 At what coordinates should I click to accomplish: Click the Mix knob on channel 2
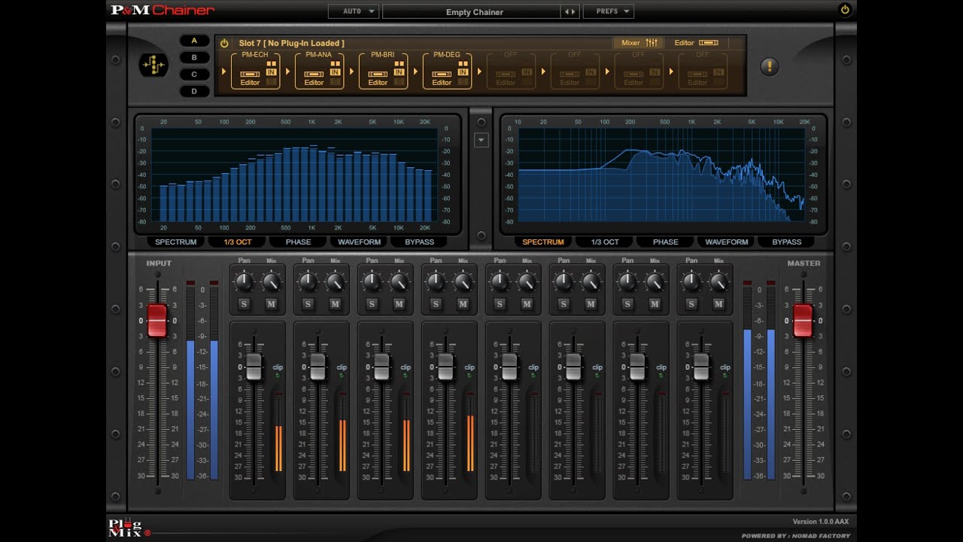pyautogui.click(x=336, y=282)
